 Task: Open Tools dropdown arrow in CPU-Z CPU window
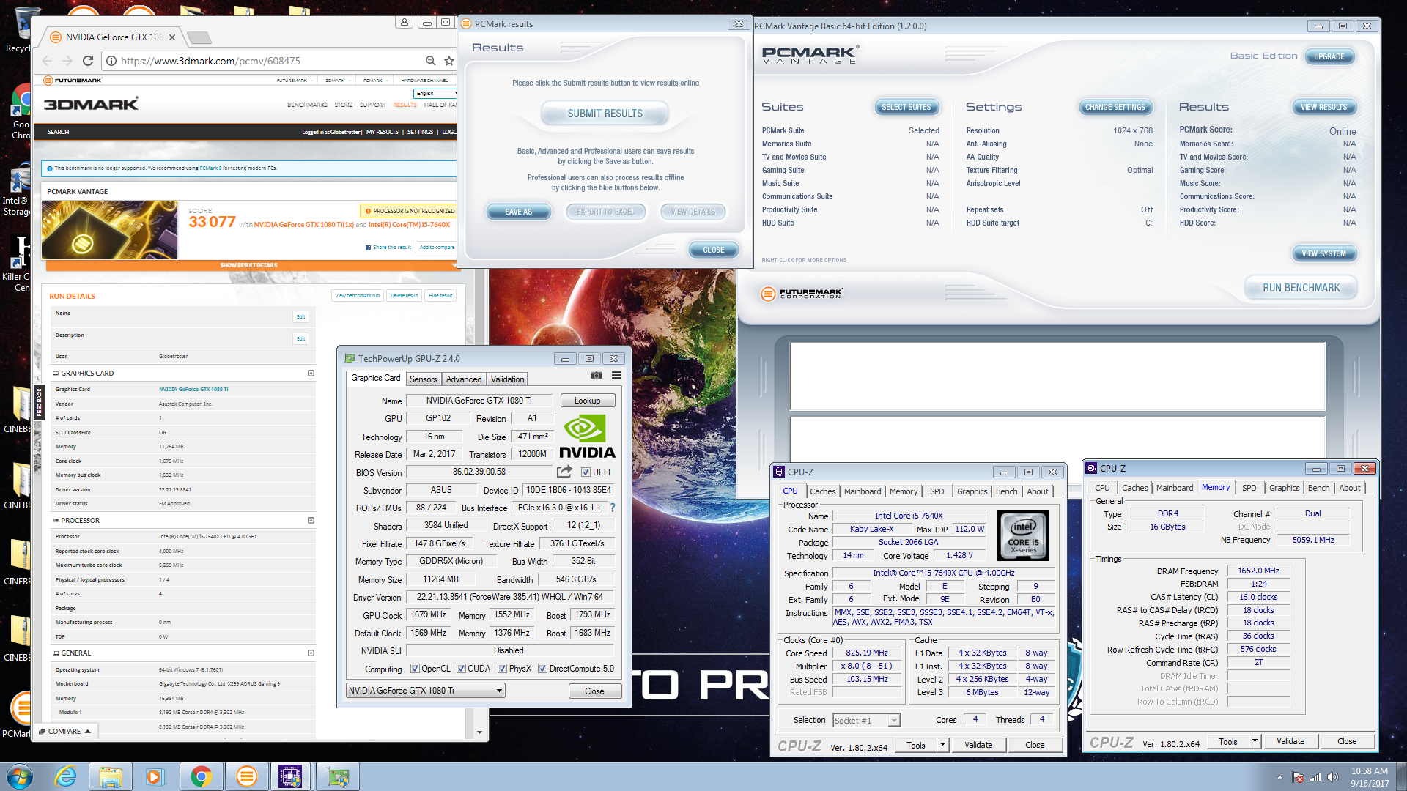tap(942, 745)
